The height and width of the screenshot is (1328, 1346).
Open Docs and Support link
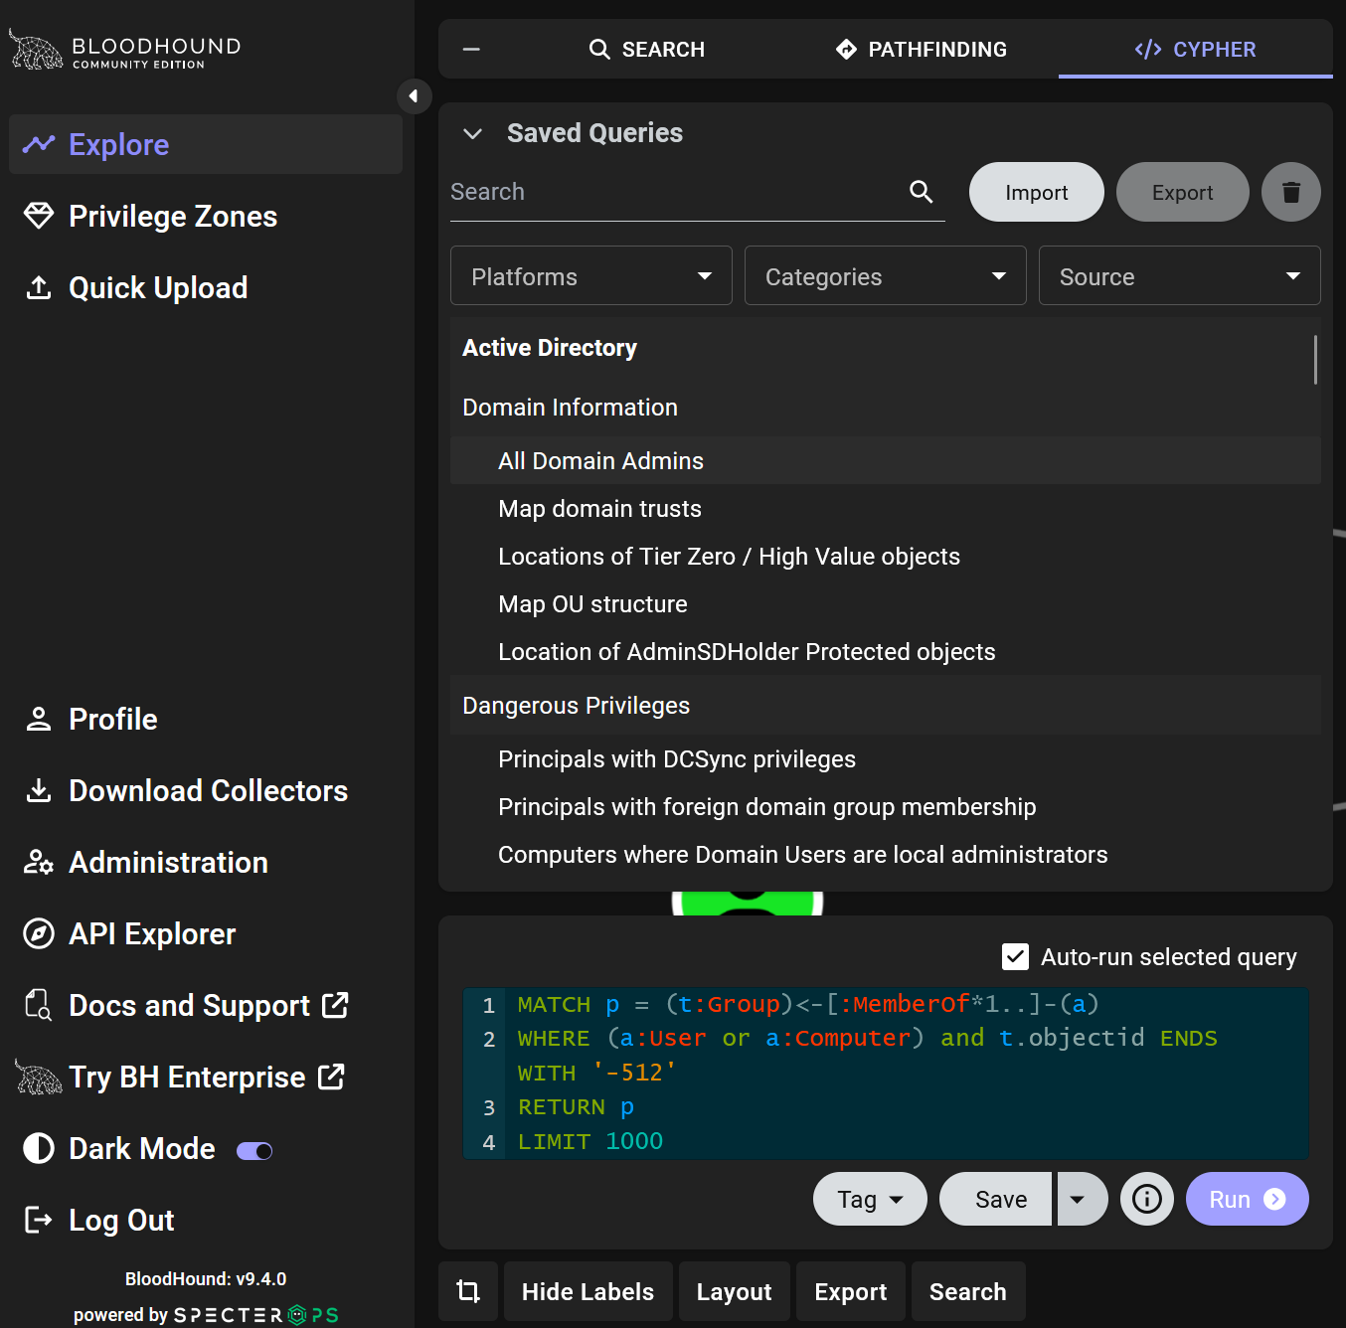point(206,1005)
